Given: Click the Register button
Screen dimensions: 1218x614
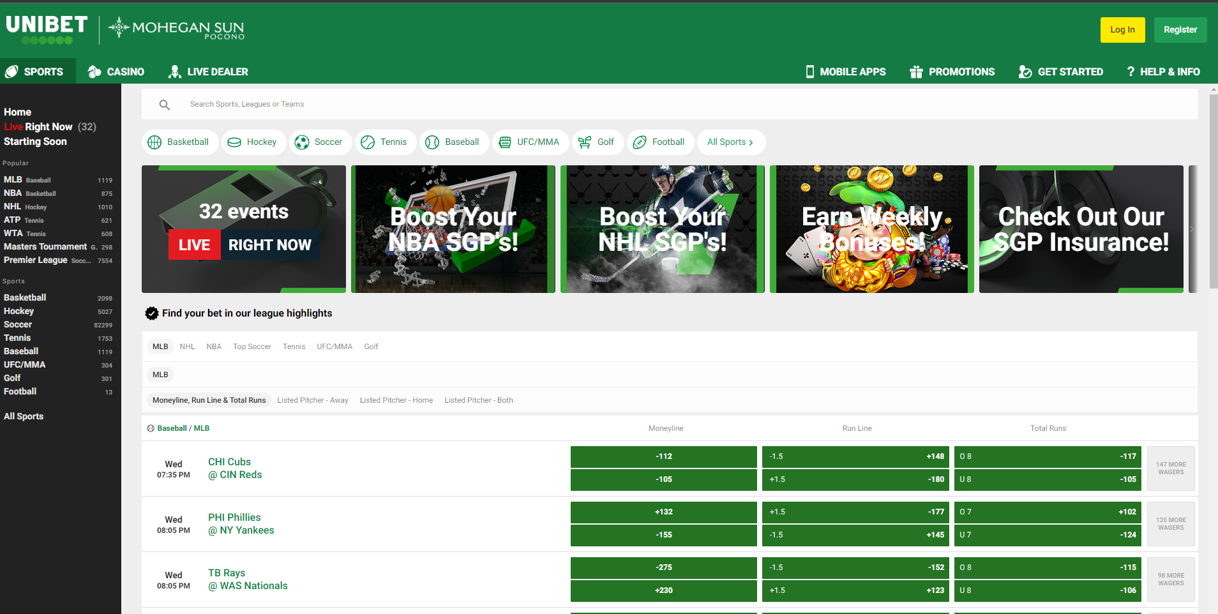Looking at the screenshot, I should click(x=1180, y=30).
